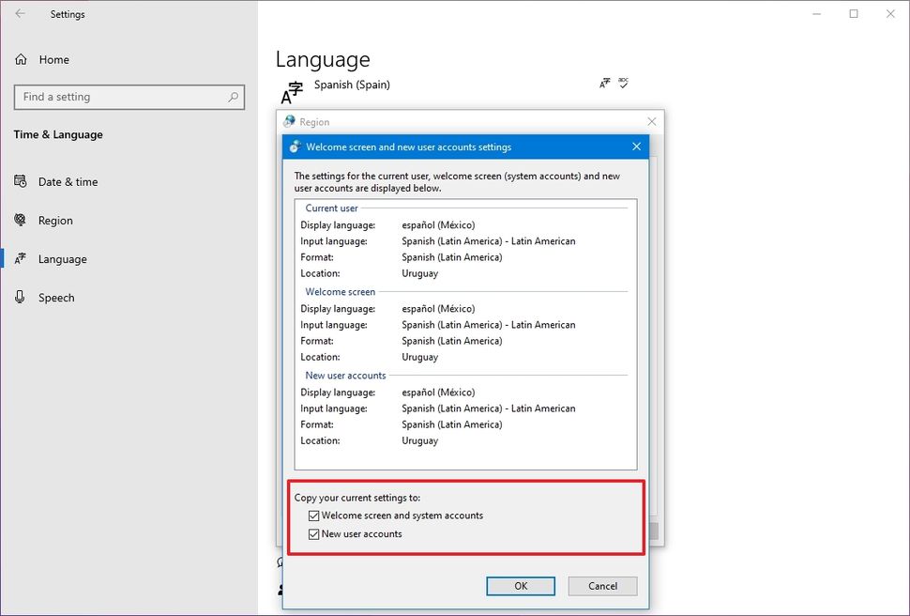
Task: Uncheck Welcome screen and system accounts
Action: pos(314,515)
